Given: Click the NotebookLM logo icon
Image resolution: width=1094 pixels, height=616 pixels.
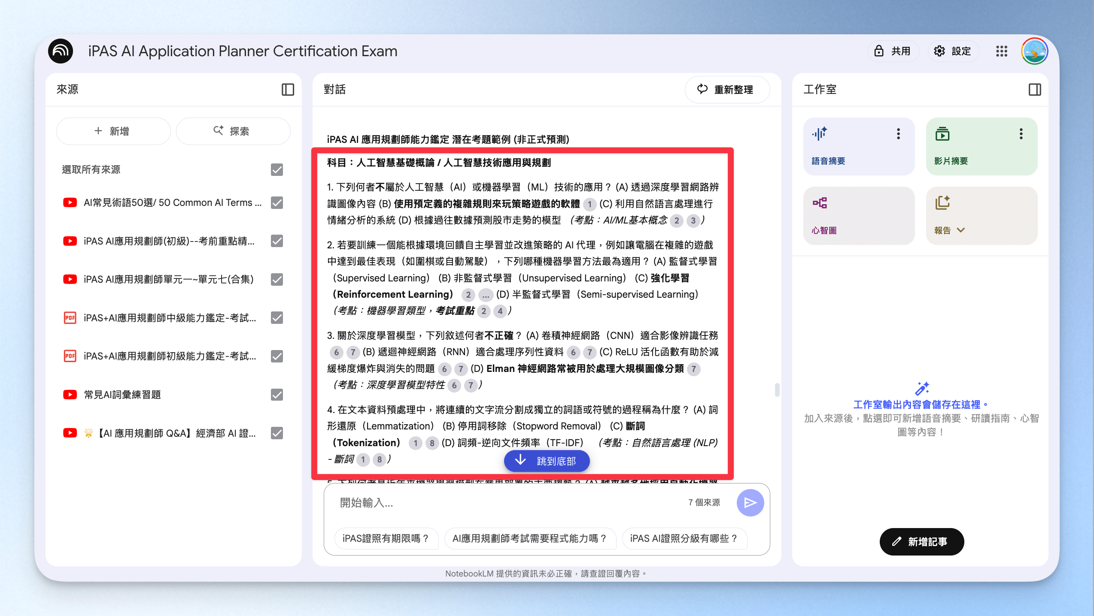Looking at the screenshot, I should 61,51.
